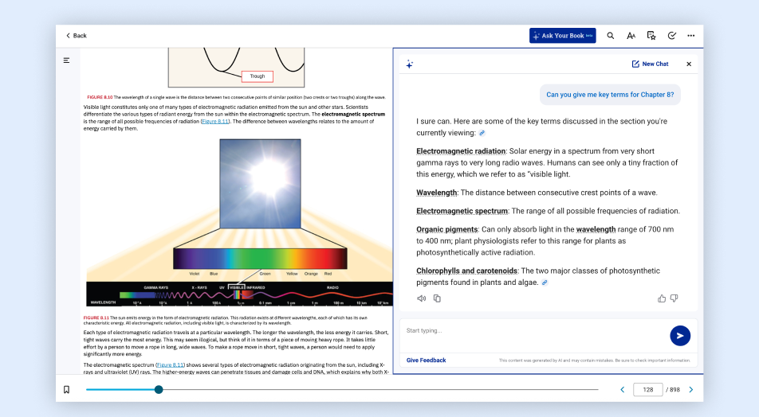This screenshot has height=417, width=759.
Task: Click the 'Organic pigments' key term
Action: [446, 229]
